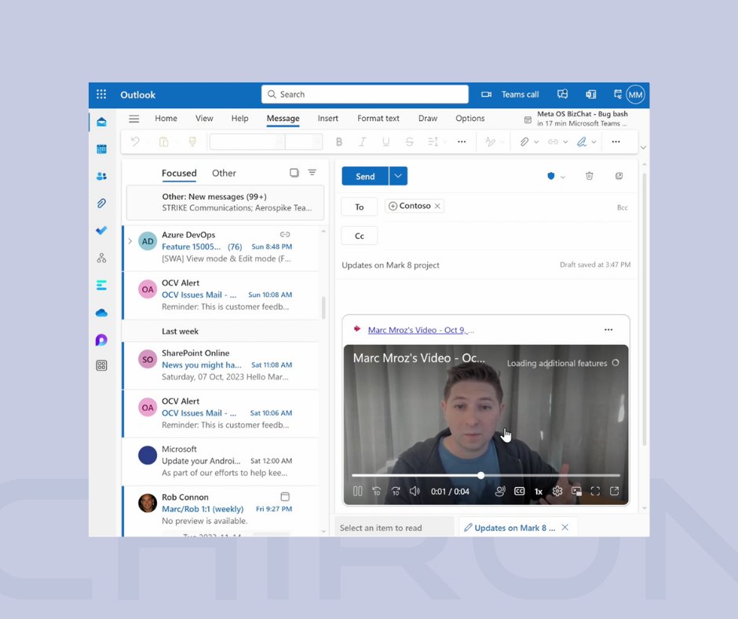Show the Bcc field
The height and width of the screenshot is (619, 738).
(623, 207)
